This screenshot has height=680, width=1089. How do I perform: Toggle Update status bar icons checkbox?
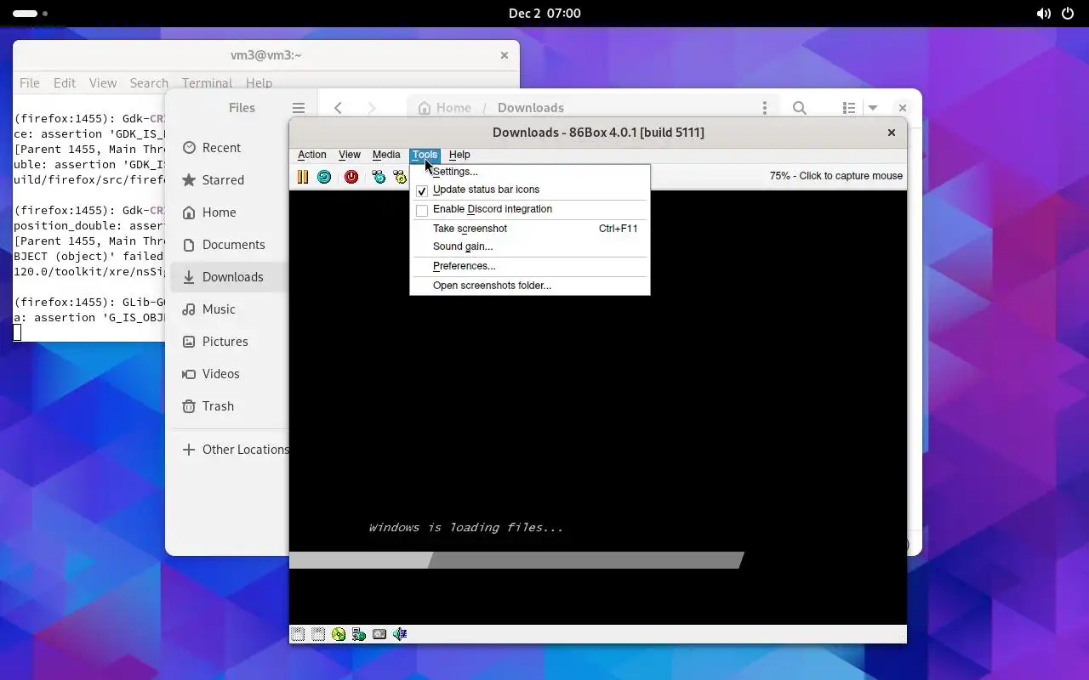(422, 190)
